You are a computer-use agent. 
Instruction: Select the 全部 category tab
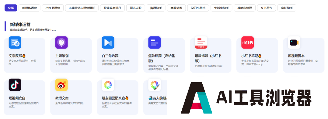[11, 8]
